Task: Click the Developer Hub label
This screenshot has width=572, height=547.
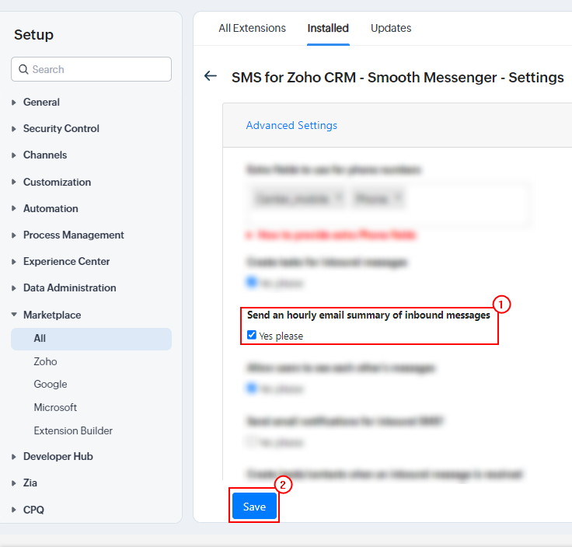Action: point(58,456)
